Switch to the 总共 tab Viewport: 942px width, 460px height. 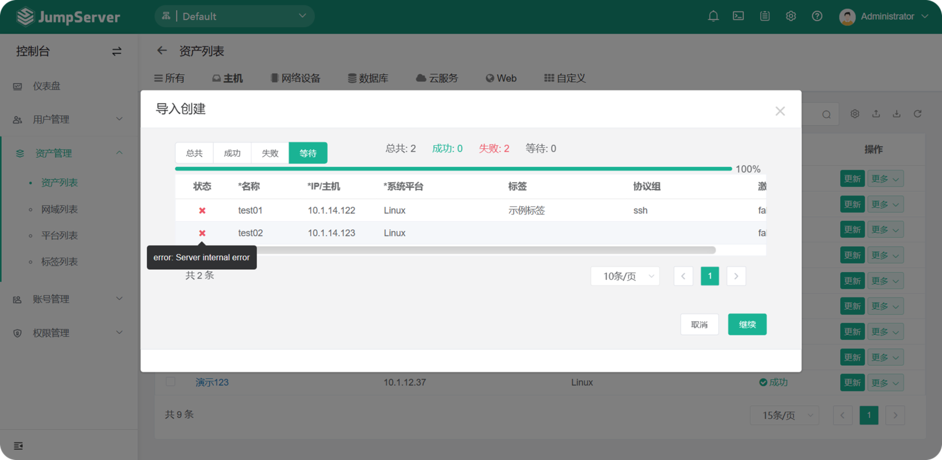click(194, 153)
